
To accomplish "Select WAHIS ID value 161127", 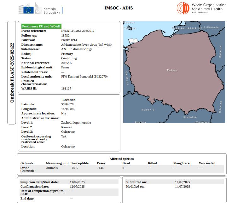I will [66, 89].
